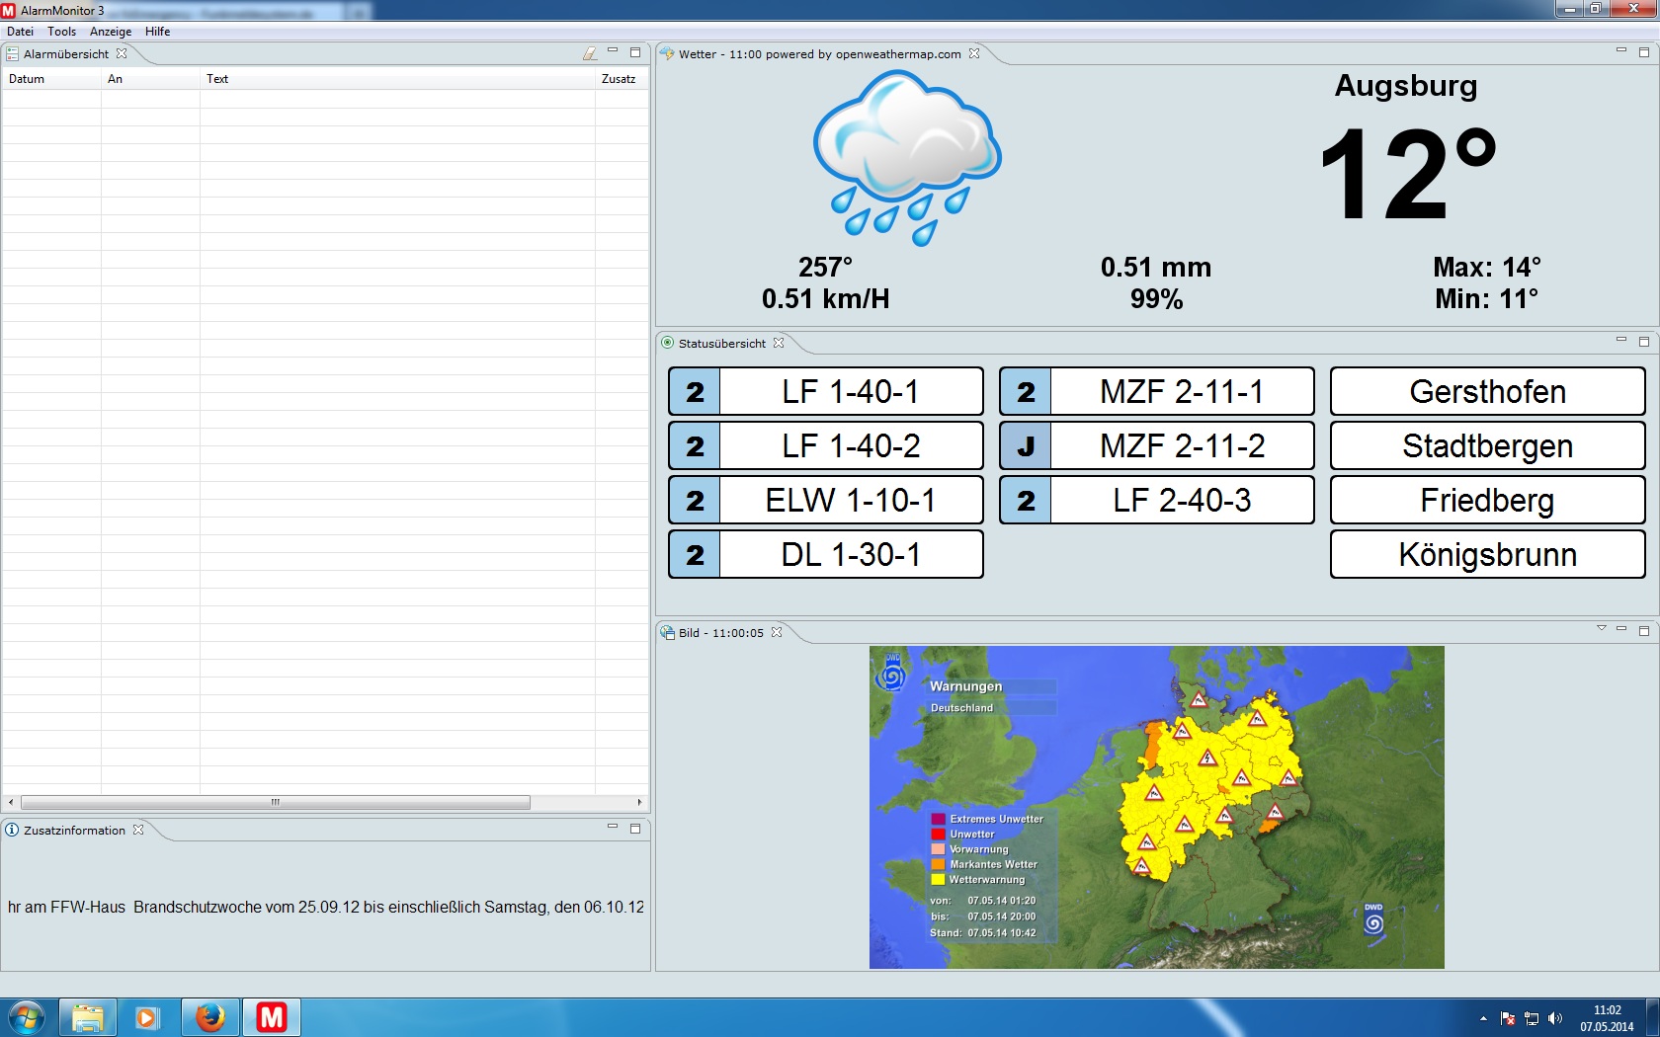Open the Anzeige menu

[x=111, y=32]
